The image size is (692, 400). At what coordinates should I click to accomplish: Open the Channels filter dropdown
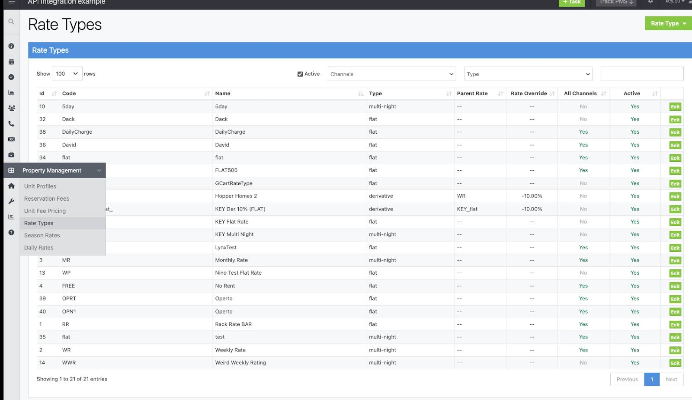[391, 74]
